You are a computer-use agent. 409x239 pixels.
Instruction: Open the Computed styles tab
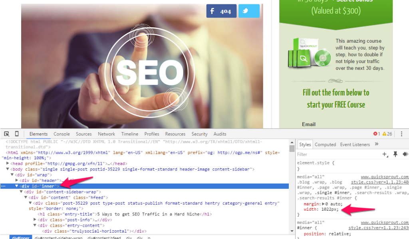[x=326, y=144]
